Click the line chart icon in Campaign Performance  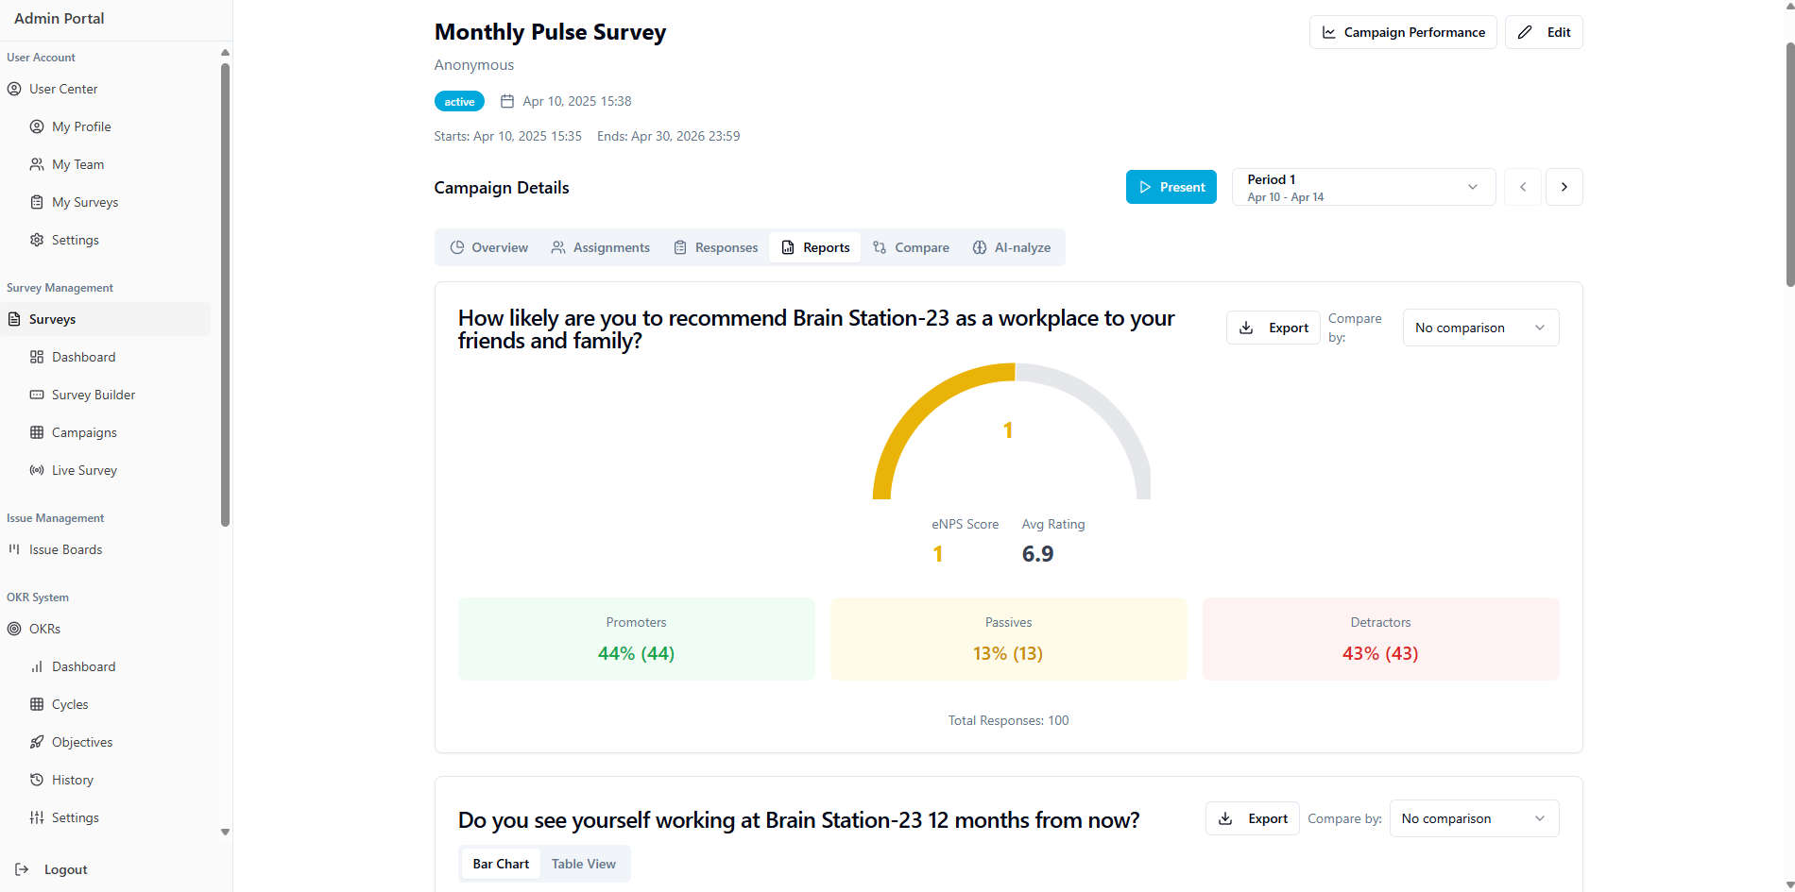[1329, 32]
